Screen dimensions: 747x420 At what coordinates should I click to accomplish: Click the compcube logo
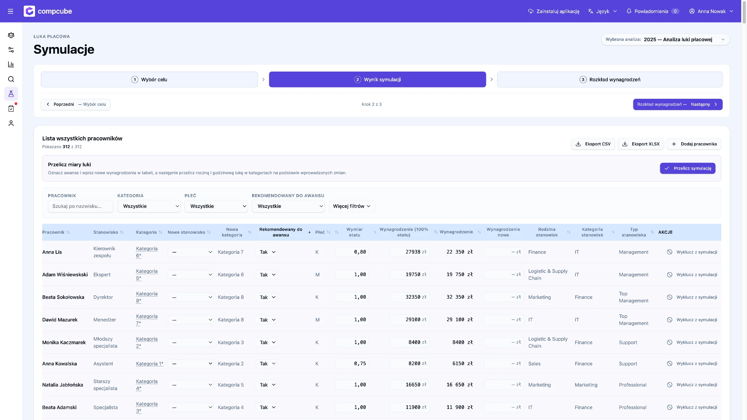(x=48, y=11)
